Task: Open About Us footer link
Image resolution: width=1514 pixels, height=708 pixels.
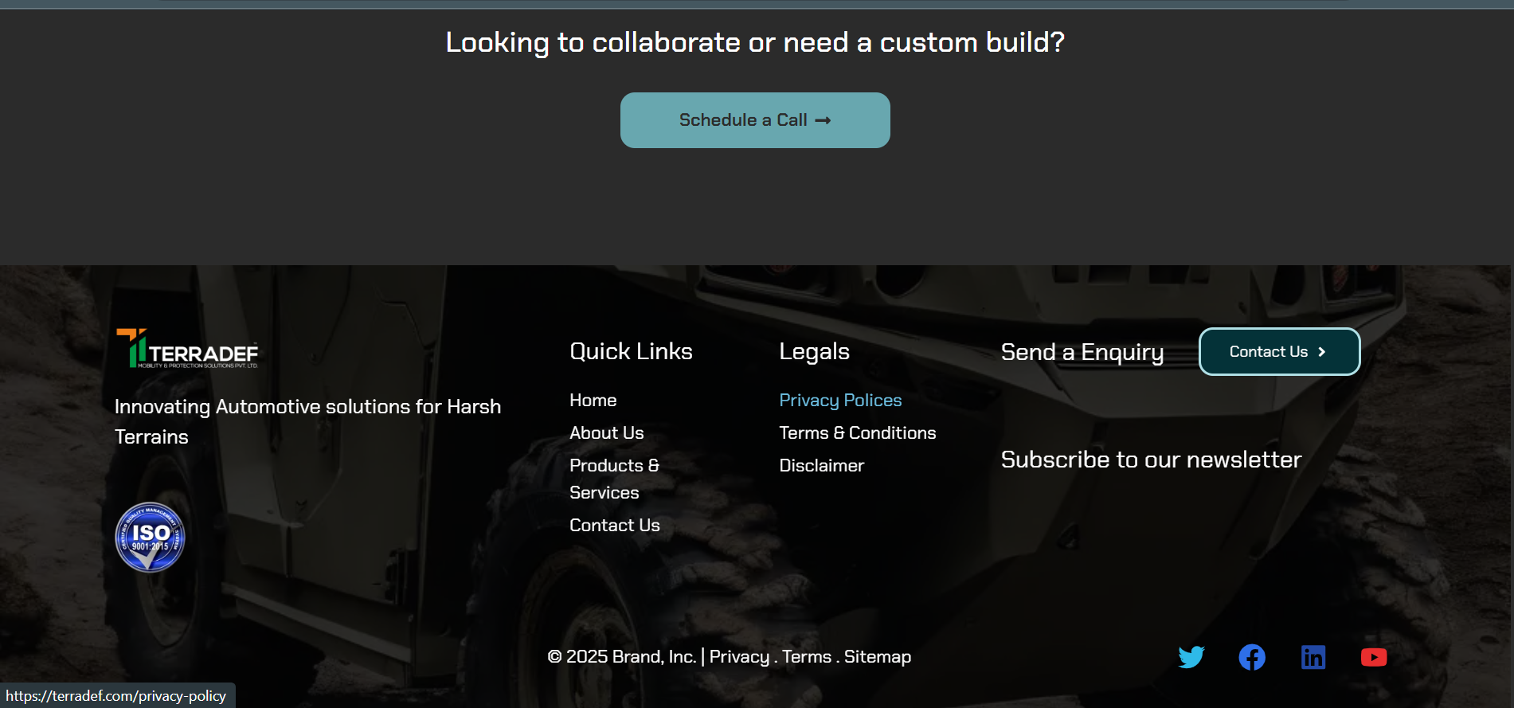Action: pyautogui.click(x=607, y=432)
